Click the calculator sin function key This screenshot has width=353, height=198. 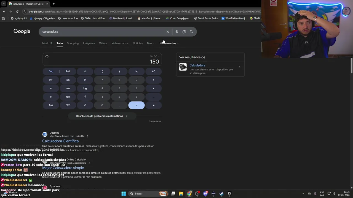pyautogui.click(x=68, y=80)
